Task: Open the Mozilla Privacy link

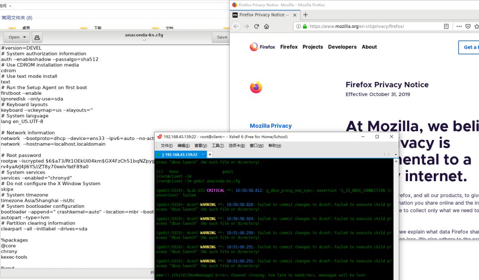Action: point(271,126)
